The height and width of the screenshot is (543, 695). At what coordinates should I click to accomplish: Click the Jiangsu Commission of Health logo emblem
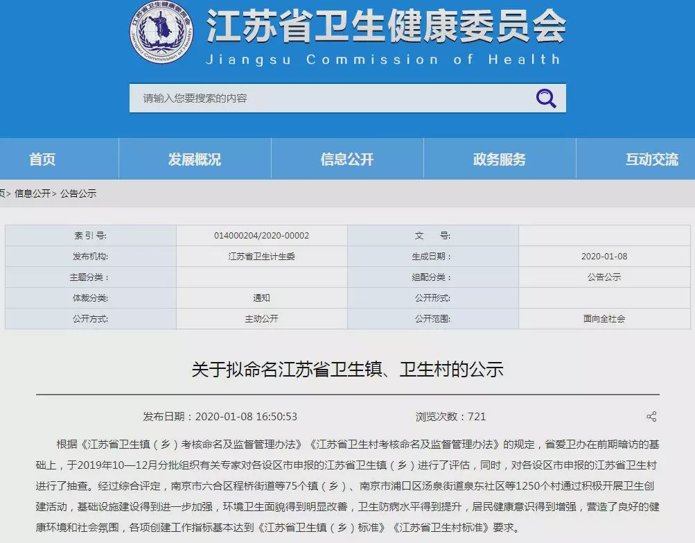coord(161,32)
